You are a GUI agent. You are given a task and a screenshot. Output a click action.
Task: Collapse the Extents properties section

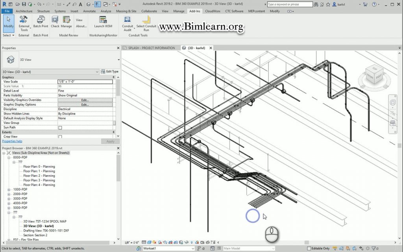click(x=113, y=132)
